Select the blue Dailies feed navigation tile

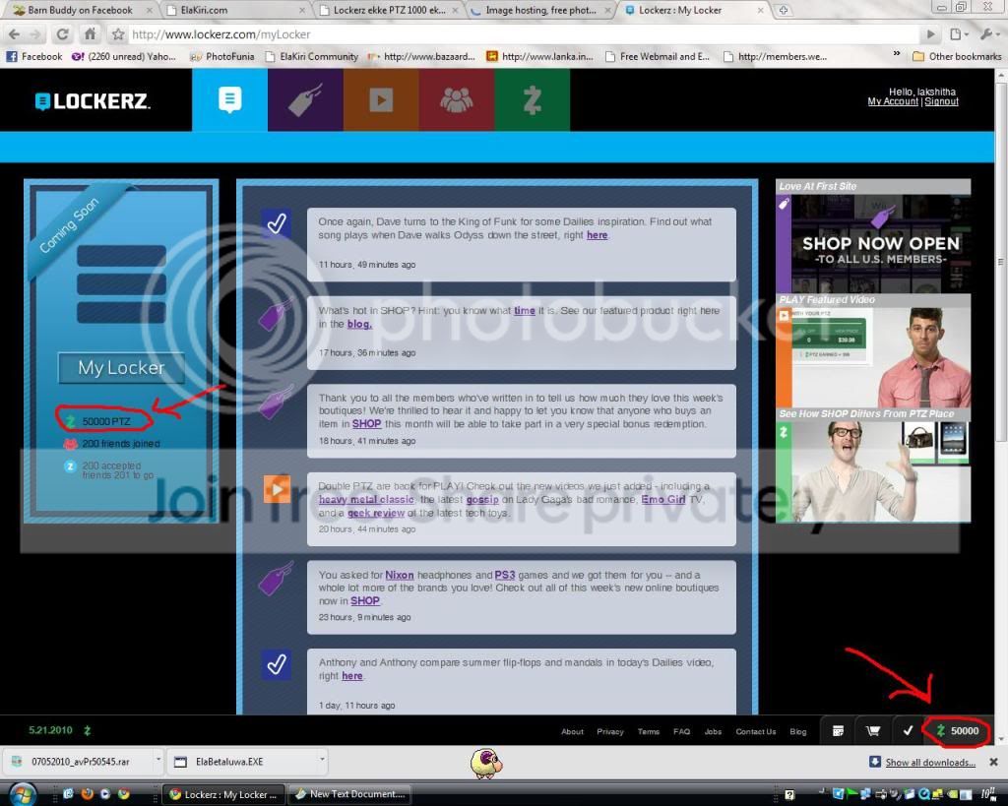tap(229, 99)
